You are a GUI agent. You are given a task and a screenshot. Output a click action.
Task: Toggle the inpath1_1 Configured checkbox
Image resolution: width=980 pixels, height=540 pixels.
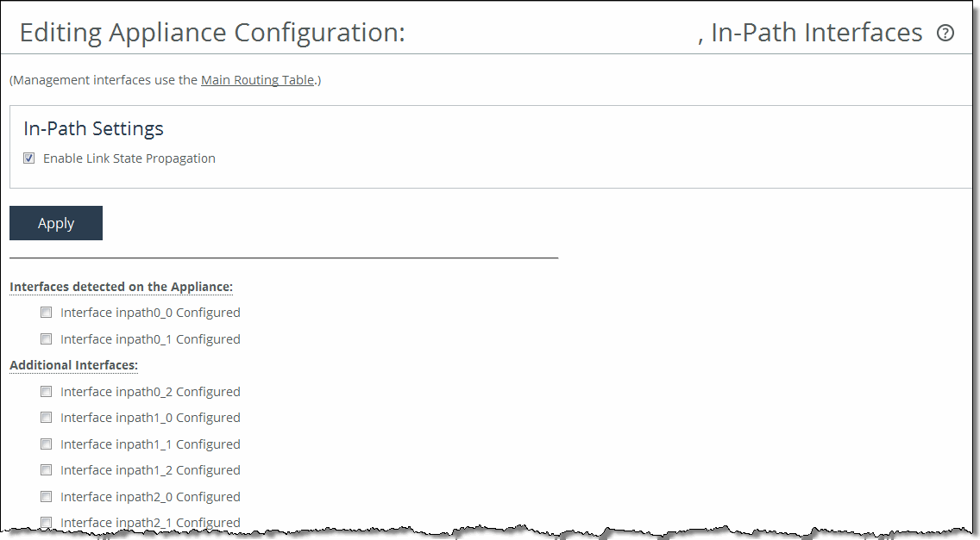[47, 444]
